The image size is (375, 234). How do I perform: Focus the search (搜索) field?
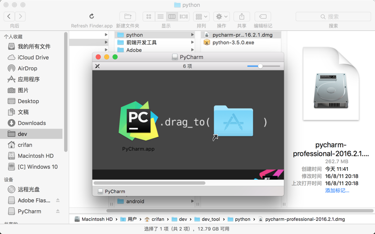(333, 16)
